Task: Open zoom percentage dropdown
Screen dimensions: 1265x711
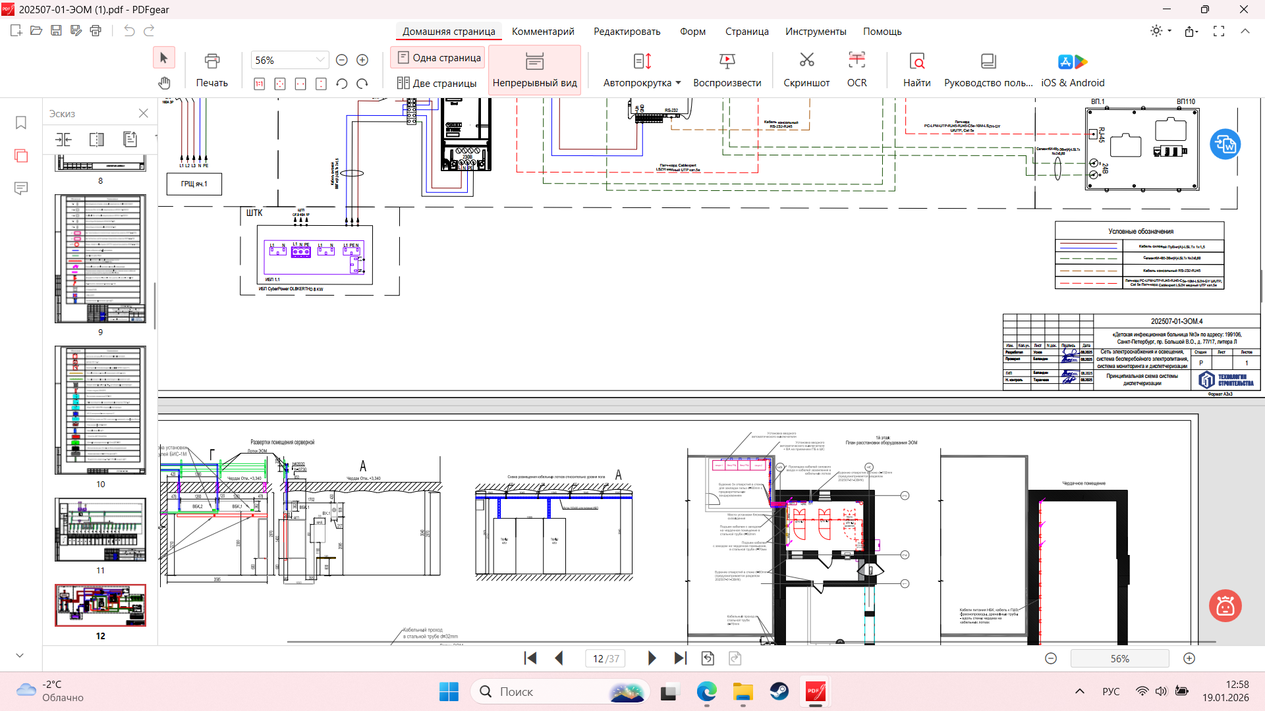Action: coord(320,60)
